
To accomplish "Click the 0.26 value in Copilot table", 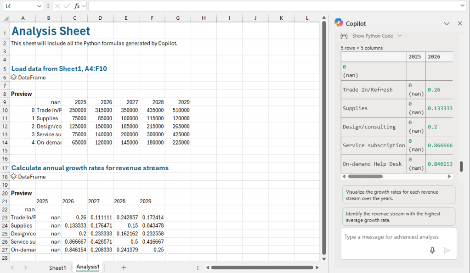I will coord(434,90).
